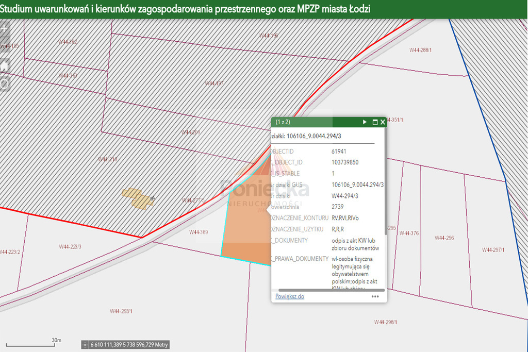
Task: Zoom out with the minus button
Action: coord(4,45)
